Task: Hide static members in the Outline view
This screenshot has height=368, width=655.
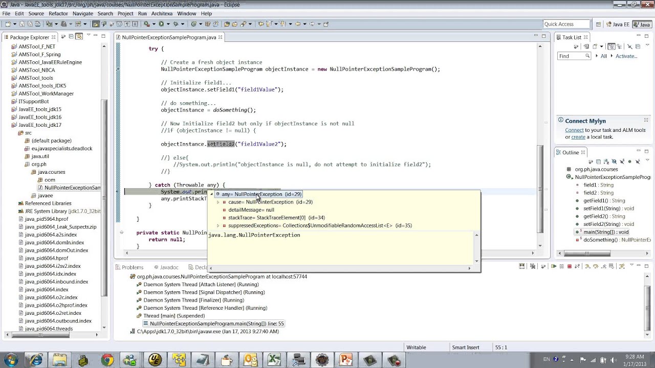Action: [622, 161]
